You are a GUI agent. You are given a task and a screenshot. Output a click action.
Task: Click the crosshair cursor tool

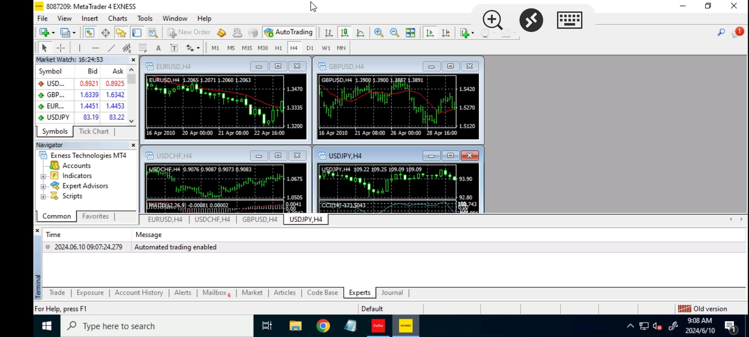[61, 48]
